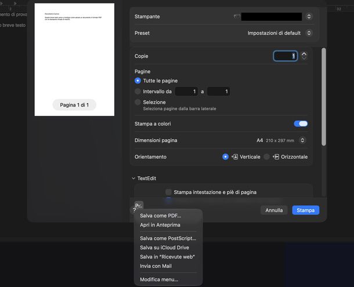Choose Salva su iCloud Drive menu item

(168, 248)
